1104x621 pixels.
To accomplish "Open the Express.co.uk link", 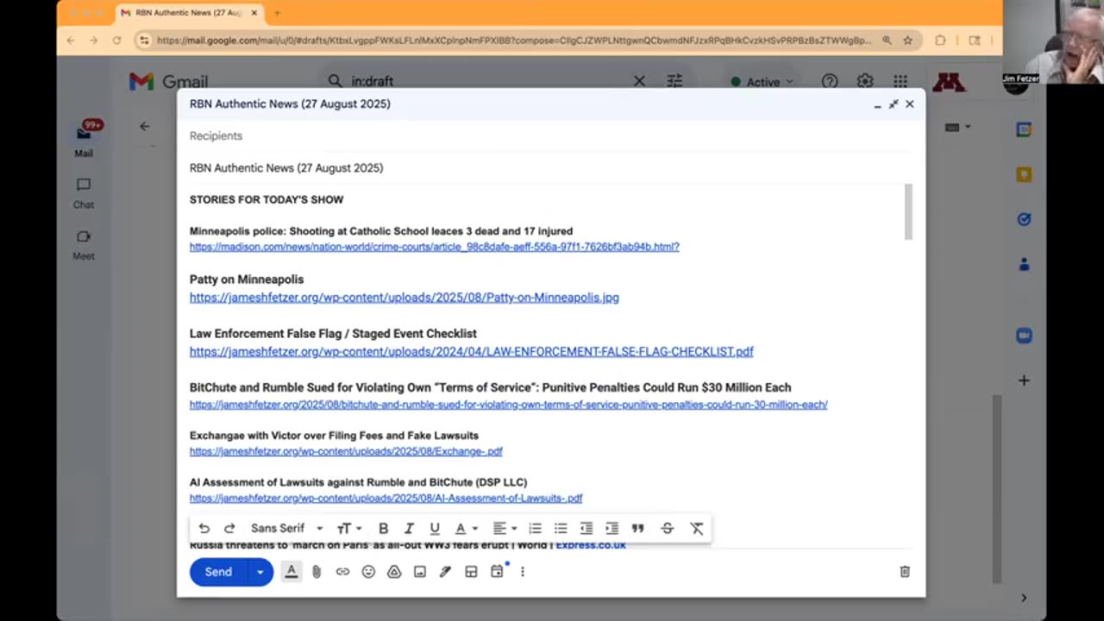I will [591, 545].
